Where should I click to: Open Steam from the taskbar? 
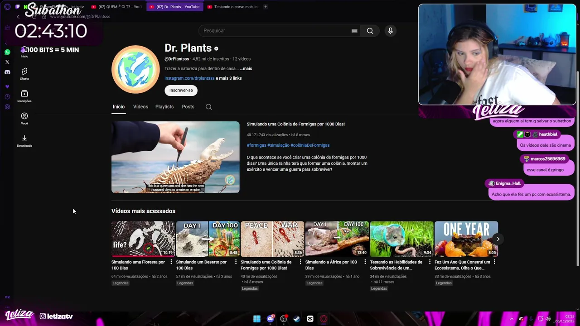coord(297,319)
